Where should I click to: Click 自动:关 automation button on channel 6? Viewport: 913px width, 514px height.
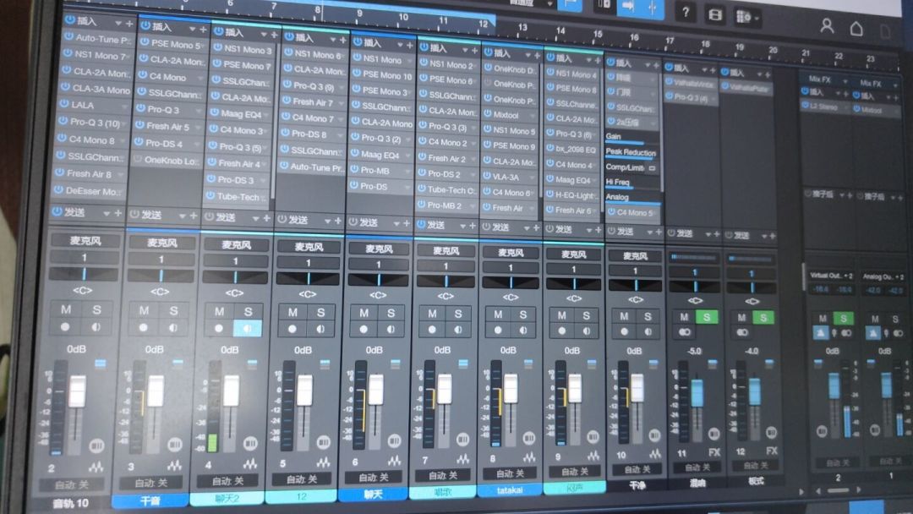tap(374, 478)
